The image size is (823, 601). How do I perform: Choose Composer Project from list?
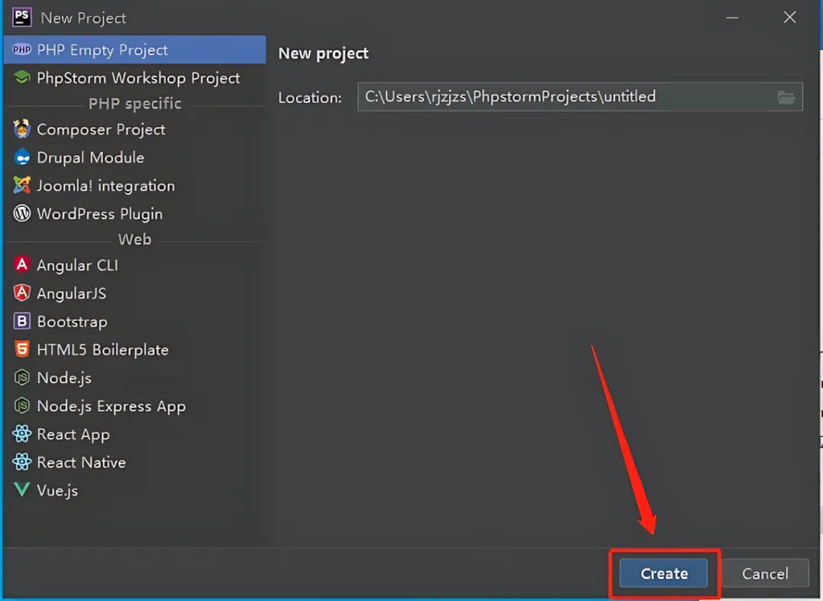pos(135,129)
